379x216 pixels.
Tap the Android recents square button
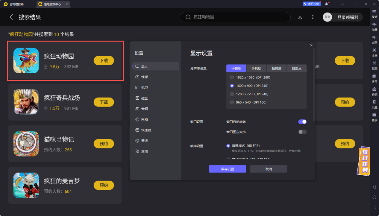coord(374,207)
